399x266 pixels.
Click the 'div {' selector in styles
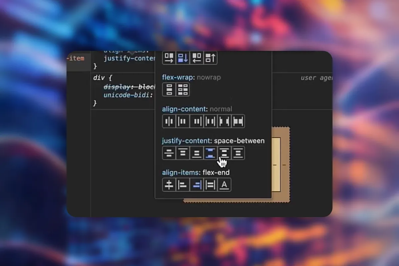coord(103,78)
